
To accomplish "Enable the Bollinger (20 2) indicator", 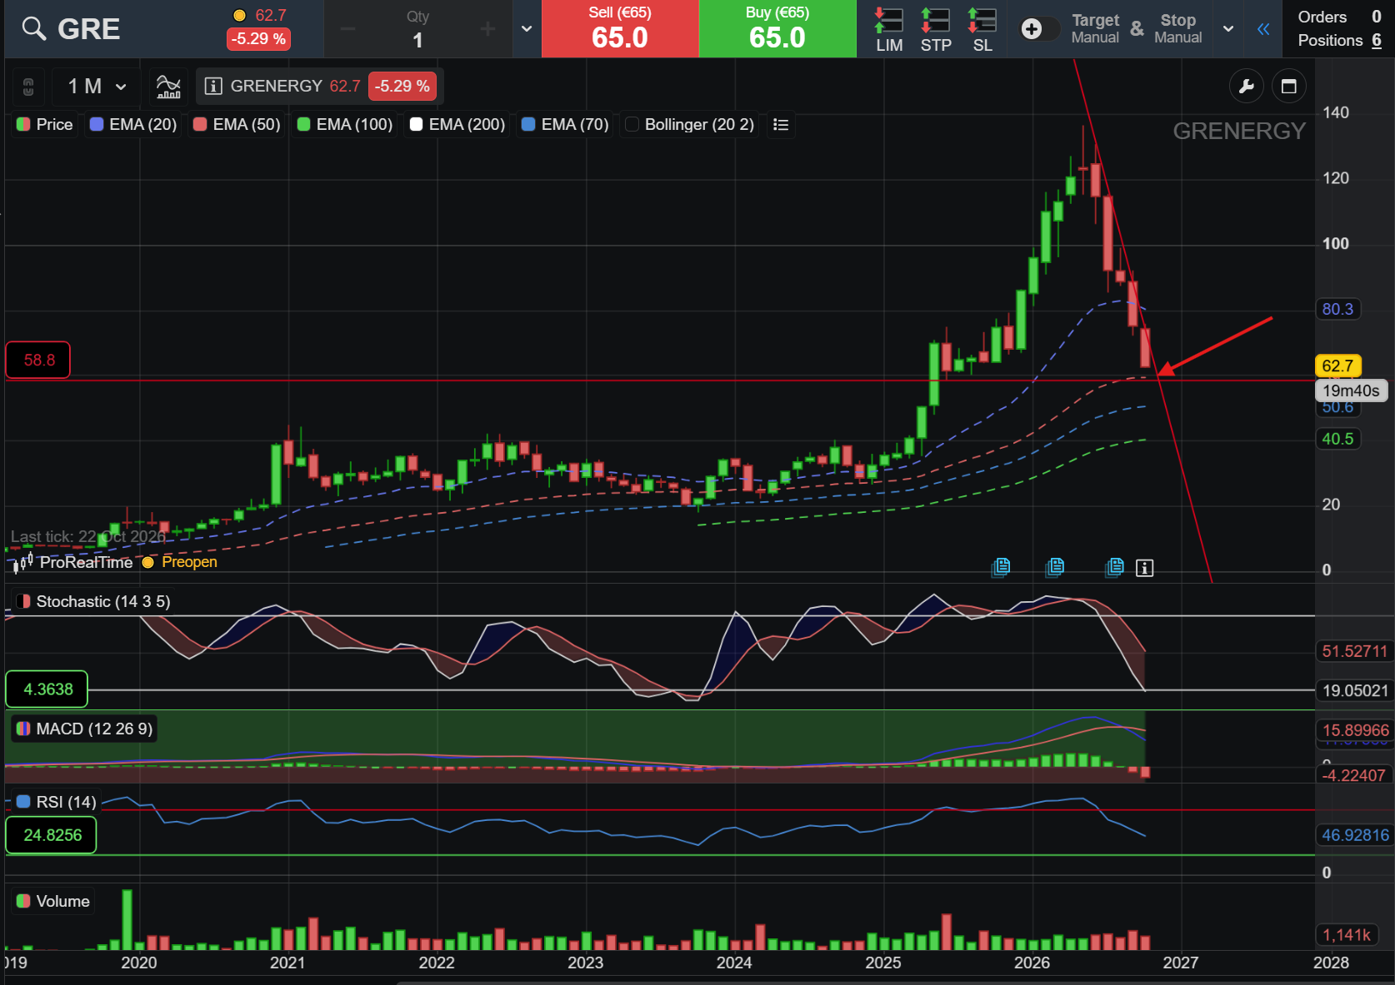I will click(x=690, y=125).
